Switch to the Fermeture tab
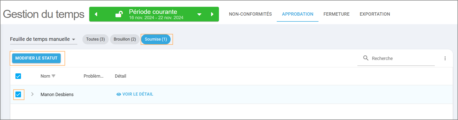458x120 pixels. (336, 14)
